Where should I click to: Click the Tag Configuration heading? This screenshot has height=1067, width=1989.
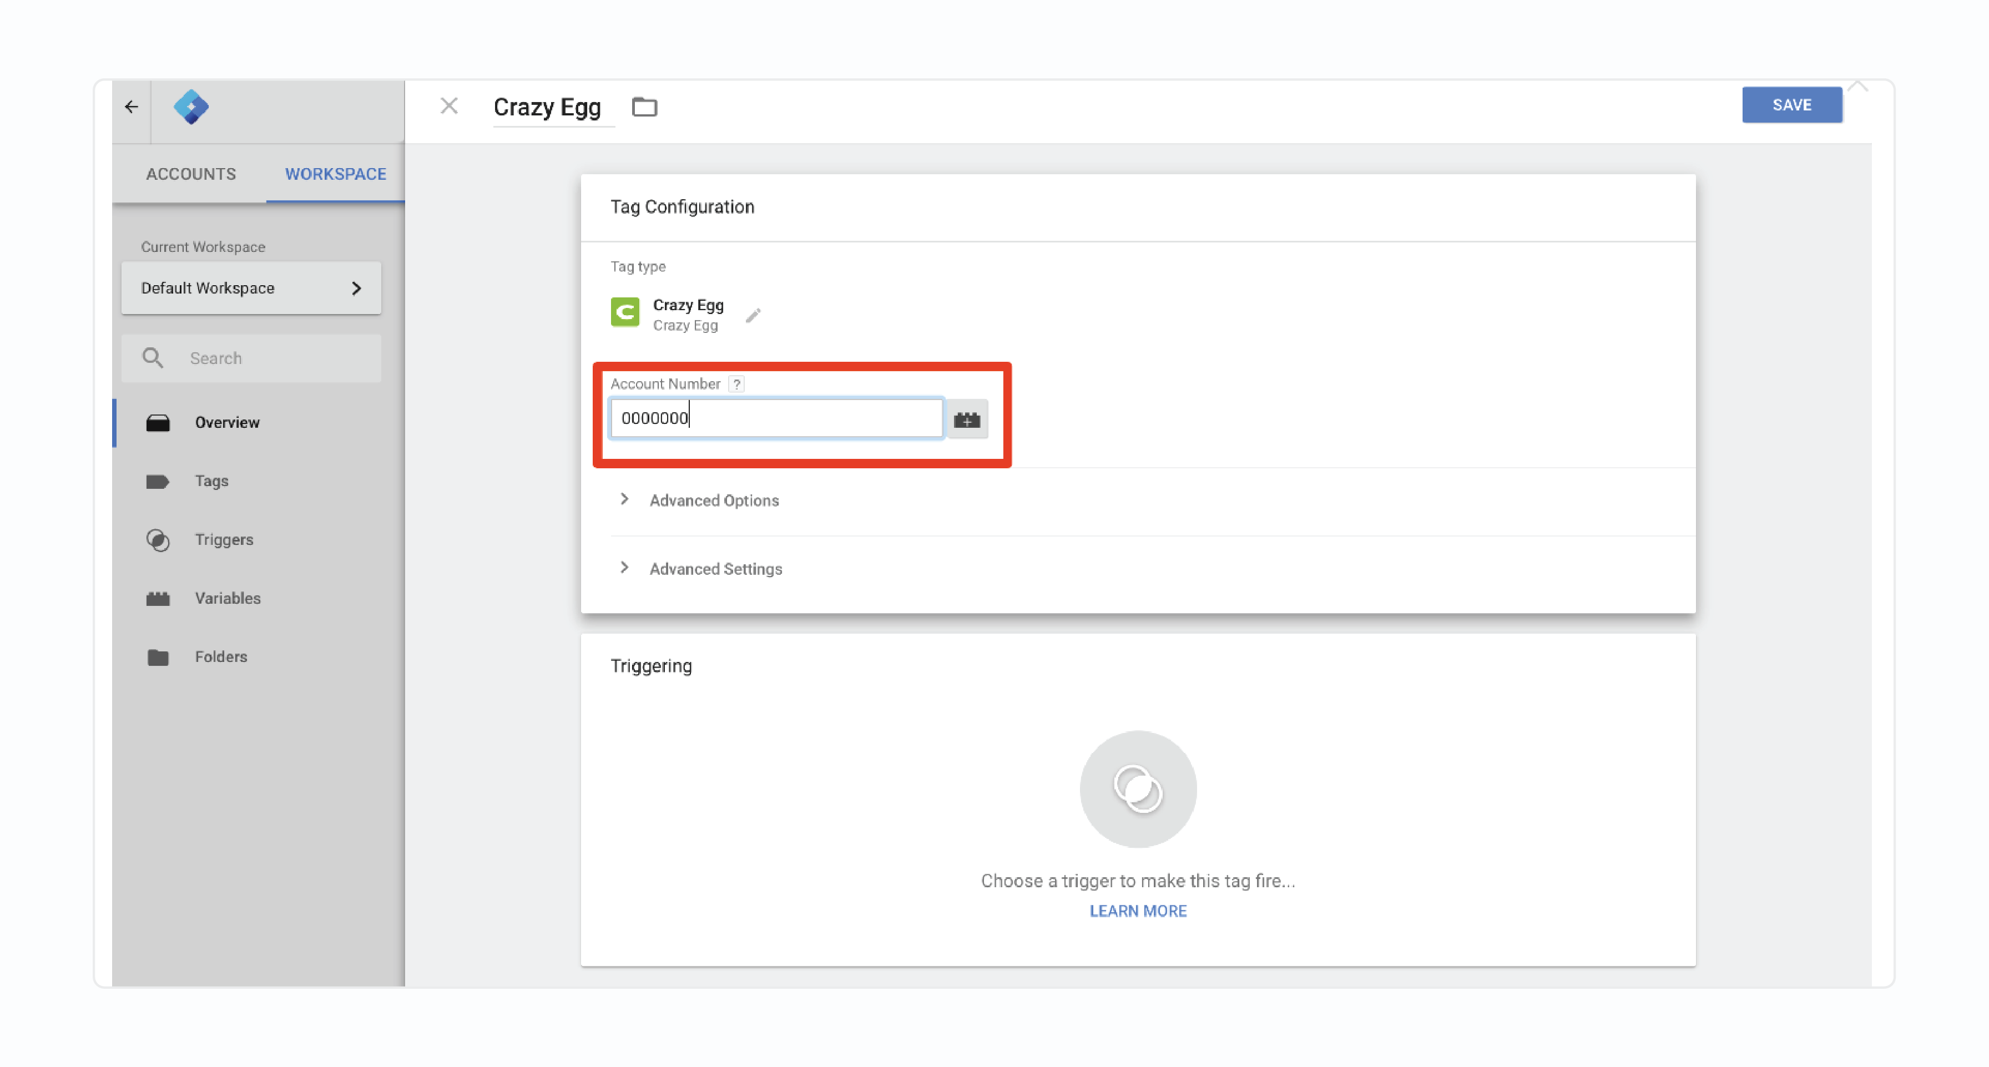683,207
